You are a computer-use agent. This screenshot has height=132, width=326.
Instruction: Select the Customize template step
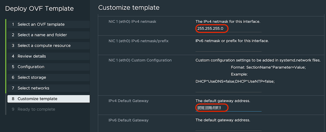point(37,99)
